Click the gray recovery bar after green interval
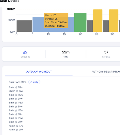The width and height of the screenshot is (120, 135). pyautogui.click(x=90, y=26)
